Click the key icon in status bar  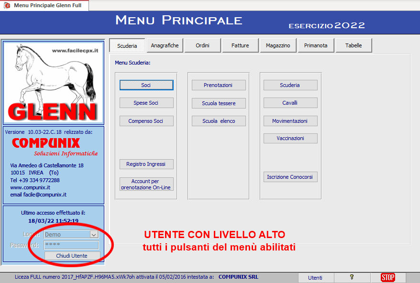tap(352, 277)
